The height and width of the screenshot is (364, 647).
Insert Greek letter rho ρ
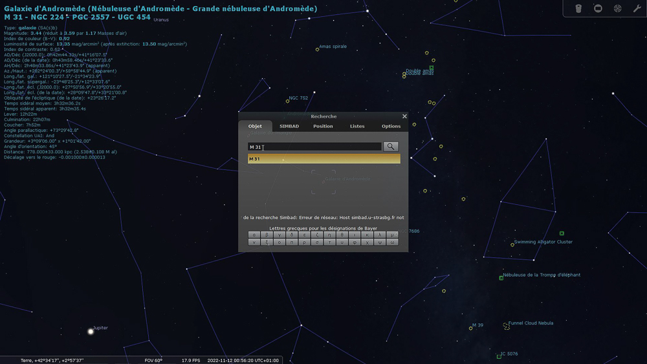coord(305,242)
